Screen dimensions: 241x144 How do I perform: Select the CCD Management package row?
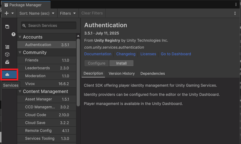click(47, 107)
